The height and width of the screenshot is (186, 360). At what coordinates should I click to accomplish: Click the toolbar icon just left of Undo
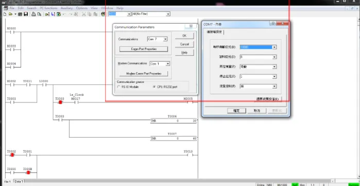59,14
